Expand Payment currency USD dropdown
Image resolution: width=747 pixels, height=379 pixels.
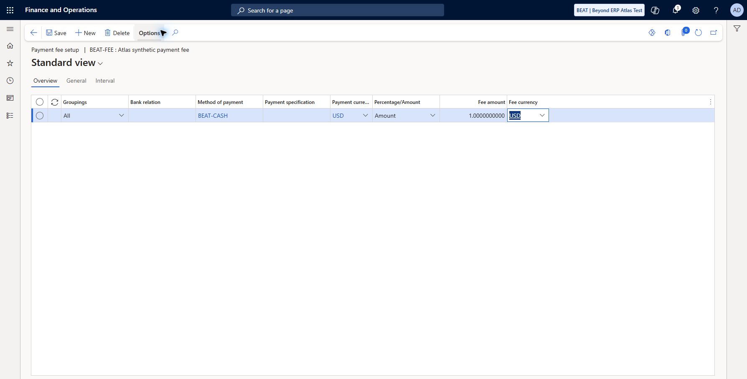[x=366, y=115]
